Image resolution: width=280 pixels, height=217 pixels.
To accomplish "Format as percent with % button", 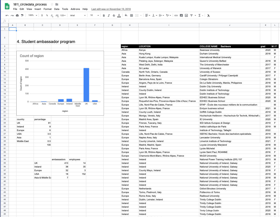I will click(47, 16).
